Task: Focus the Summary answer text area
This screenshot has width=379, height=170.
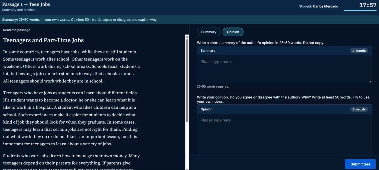Action: click(x=284, y=69)
